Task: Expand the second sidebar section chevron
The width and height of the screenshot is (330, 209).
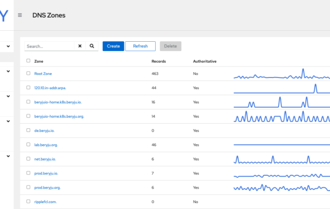Action: 8,71
